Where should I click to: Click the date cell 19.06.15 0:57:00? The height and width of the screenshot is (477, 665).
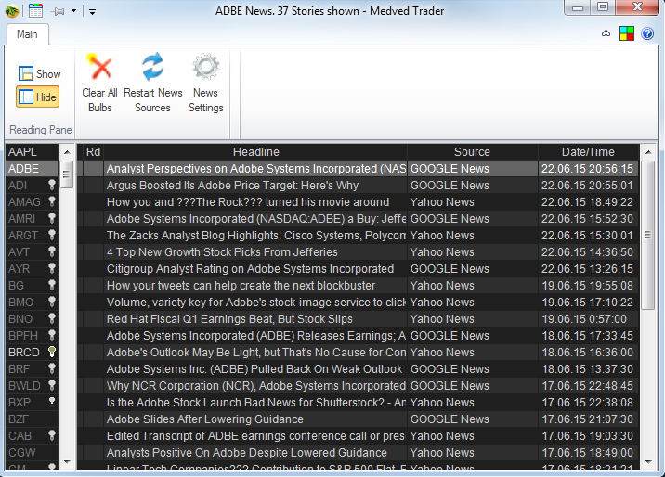tap(588, 319)
